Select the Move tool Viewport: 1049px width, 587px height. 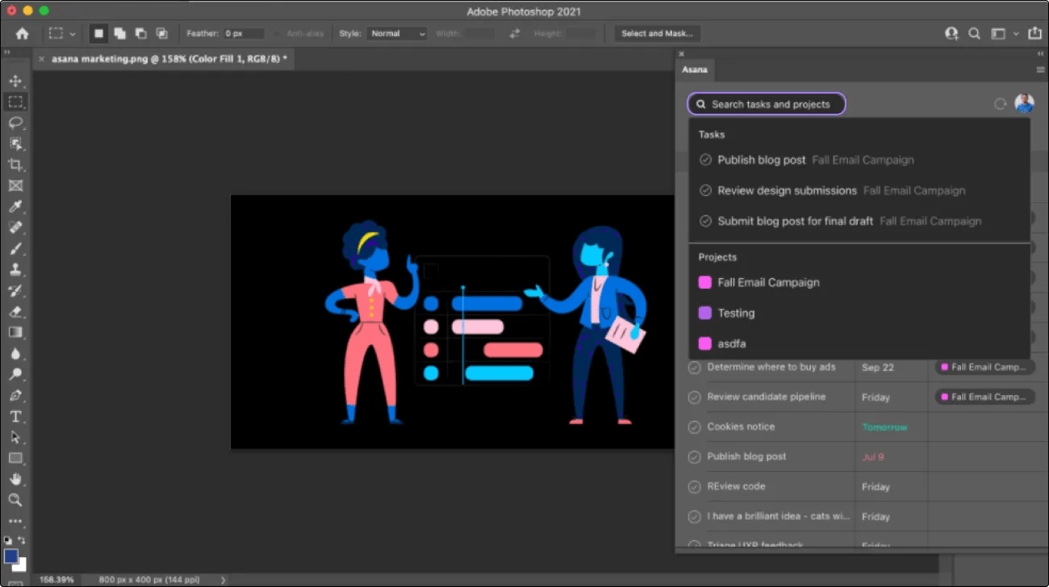(15, 81)
